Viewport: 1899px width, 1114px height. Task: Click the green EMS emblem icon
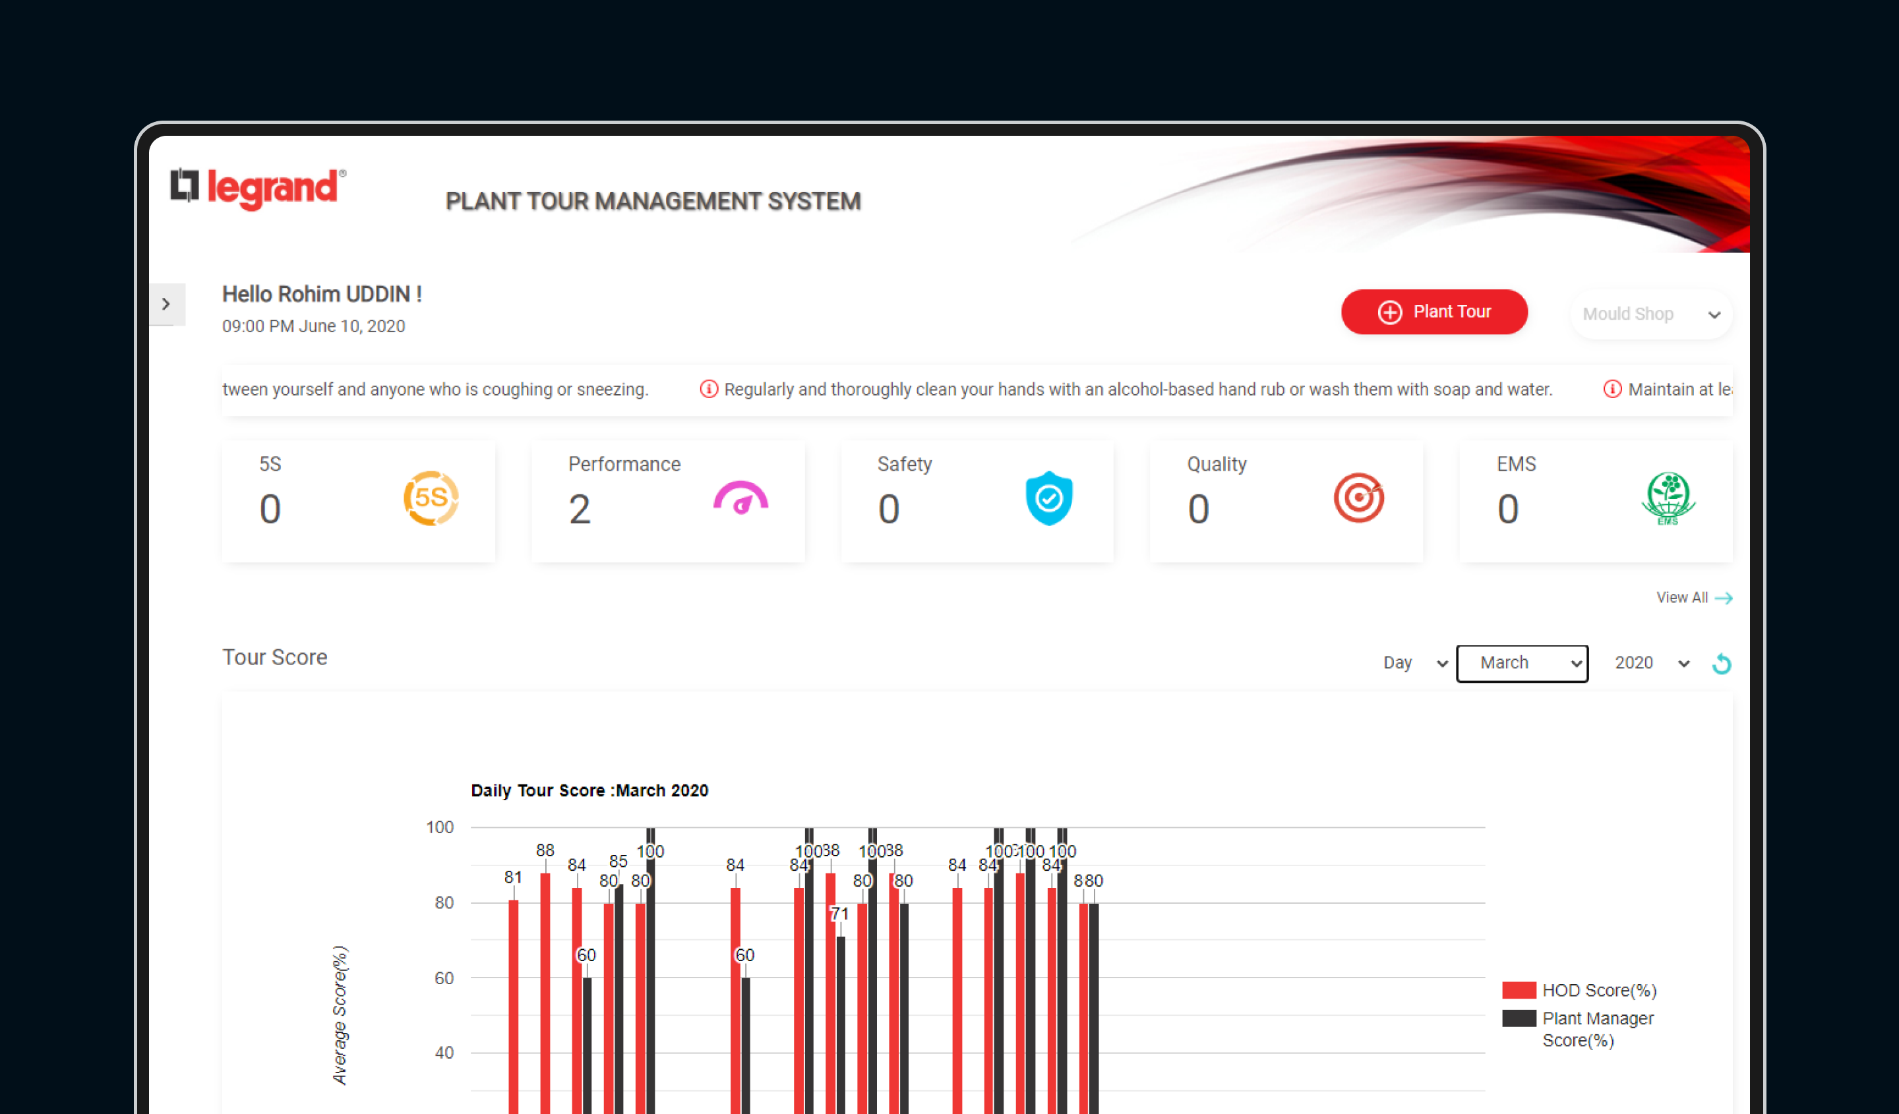[x=1668, y=498]
